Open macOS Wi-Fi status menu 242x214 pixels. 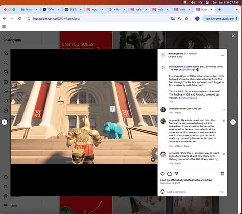(x=185, y=2)
